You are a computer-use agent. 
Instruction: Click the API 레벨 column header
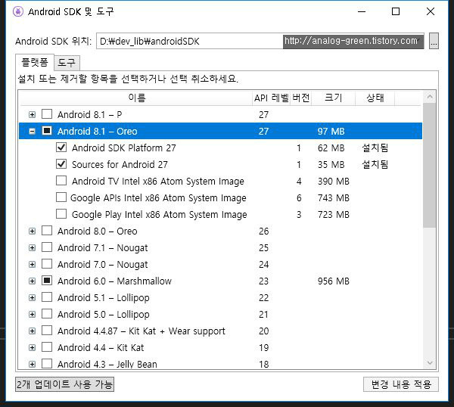(x=272, y=98)
